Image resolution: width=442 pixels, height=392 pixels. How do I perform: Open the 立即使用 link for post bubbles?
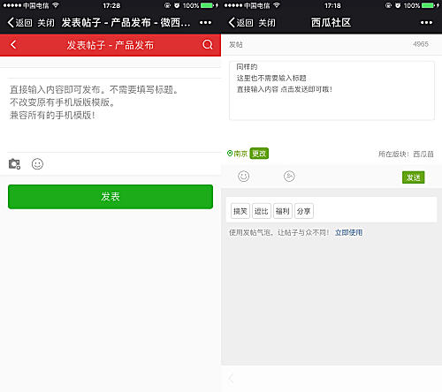348,233
